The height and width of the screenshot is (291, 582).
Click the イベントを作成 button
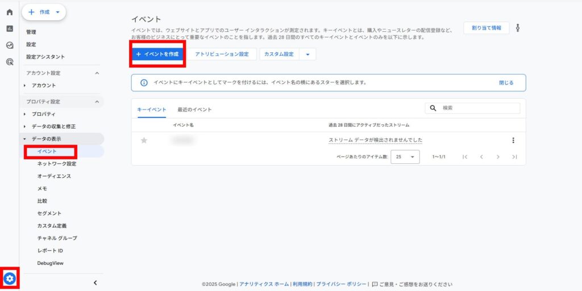tap(157, 54)
